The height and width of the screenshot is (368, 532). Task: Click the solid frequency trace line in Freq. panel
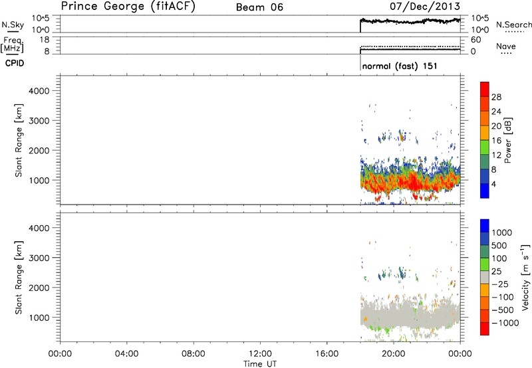tap(410, 49)
